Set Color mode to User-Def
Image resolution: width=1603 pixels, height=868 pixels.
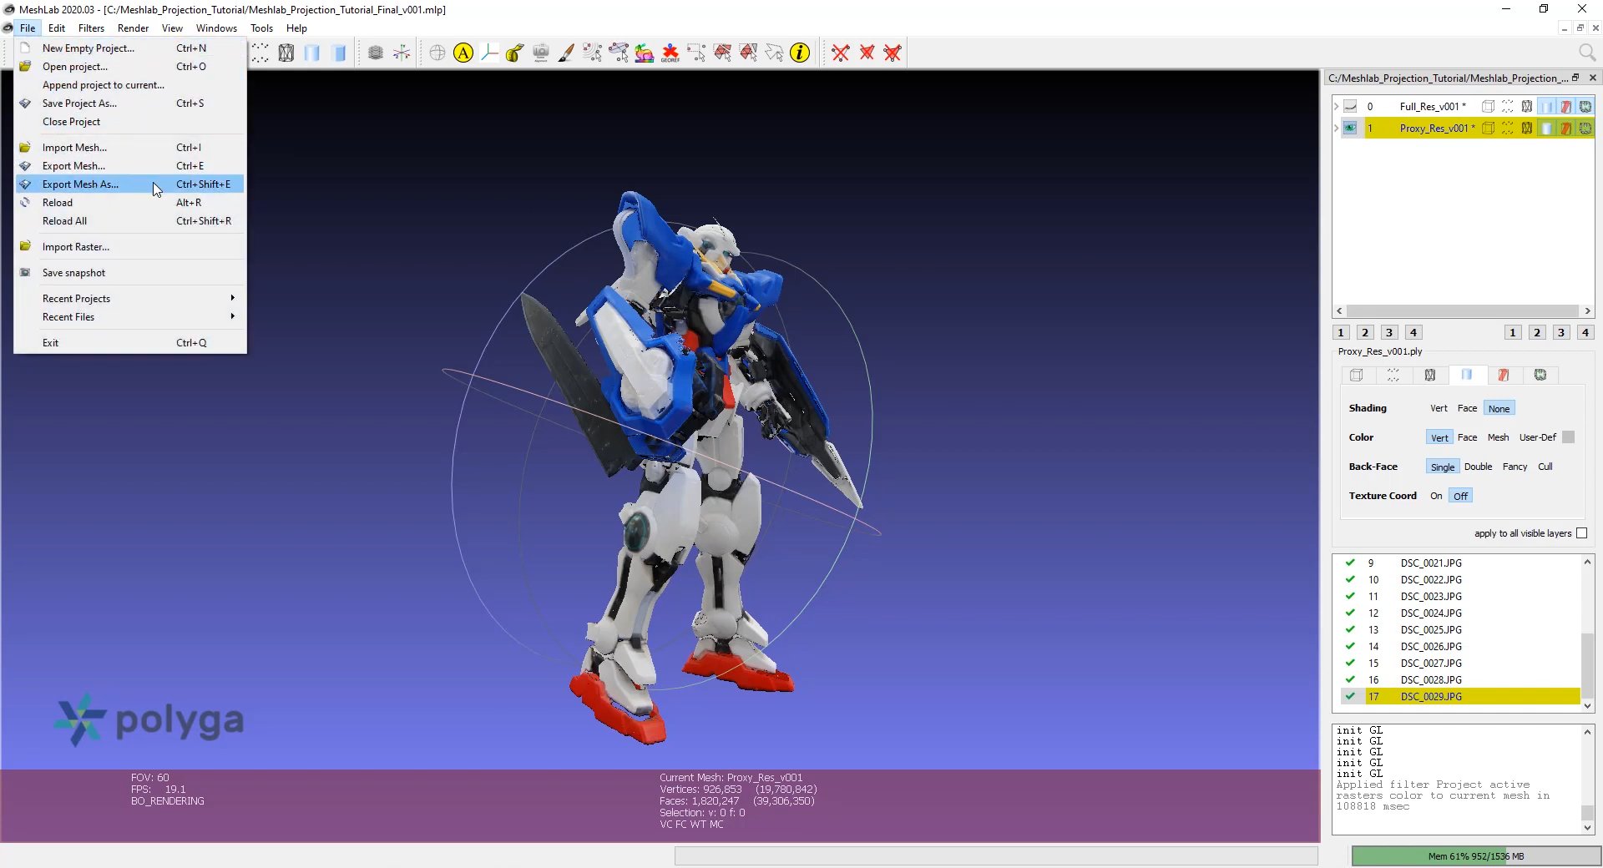1537,437
